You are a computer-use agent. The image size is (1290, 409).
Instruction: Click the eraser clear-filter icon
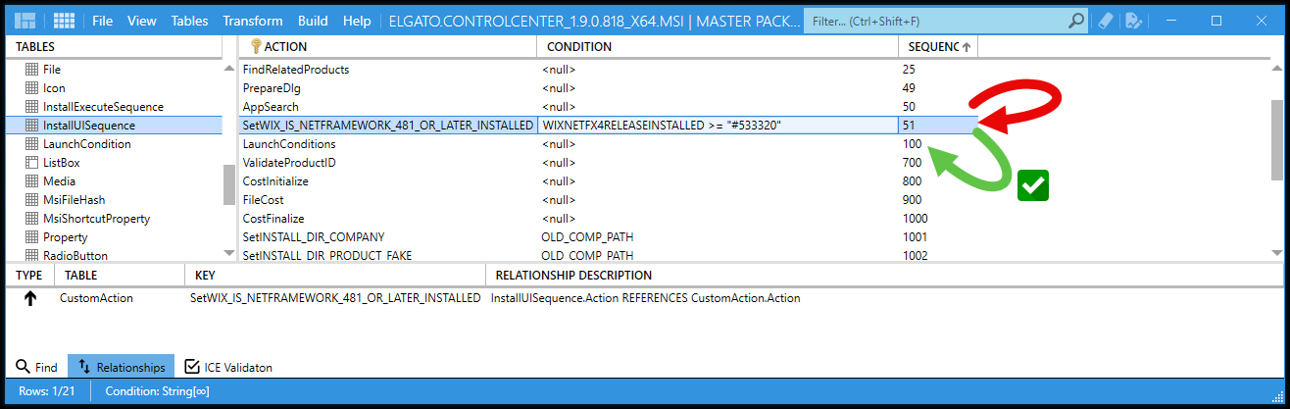(x=1106, y=20)
